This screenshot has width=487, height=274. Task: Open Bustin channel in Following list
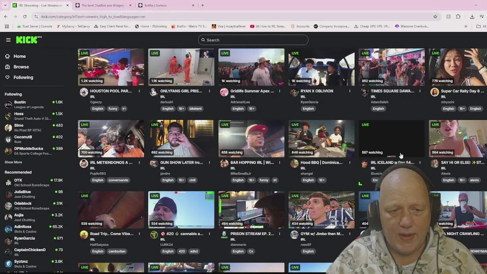pos(33,105)
